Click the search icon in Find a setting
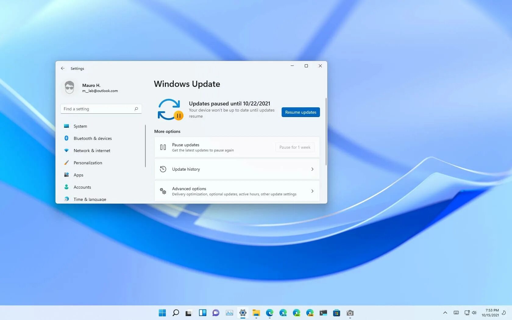 (x=136, y=108)
